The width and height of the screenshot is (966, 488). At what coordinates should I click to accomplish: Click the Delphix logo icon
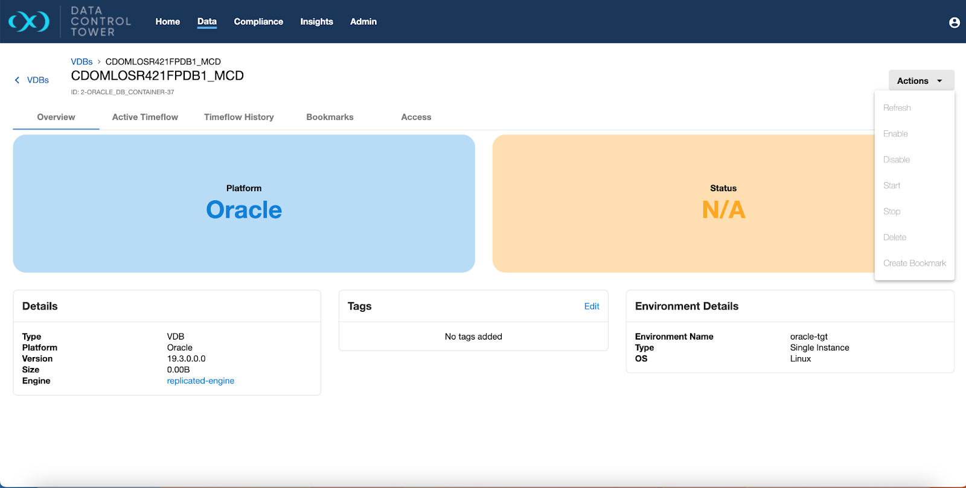point(29,22)
